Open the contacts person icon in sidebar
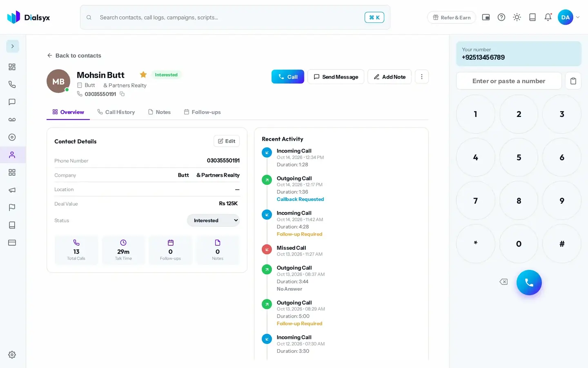 pos(12,155)
